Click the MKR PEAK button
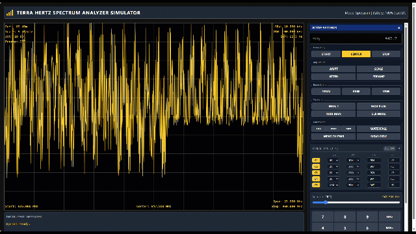 378,107
